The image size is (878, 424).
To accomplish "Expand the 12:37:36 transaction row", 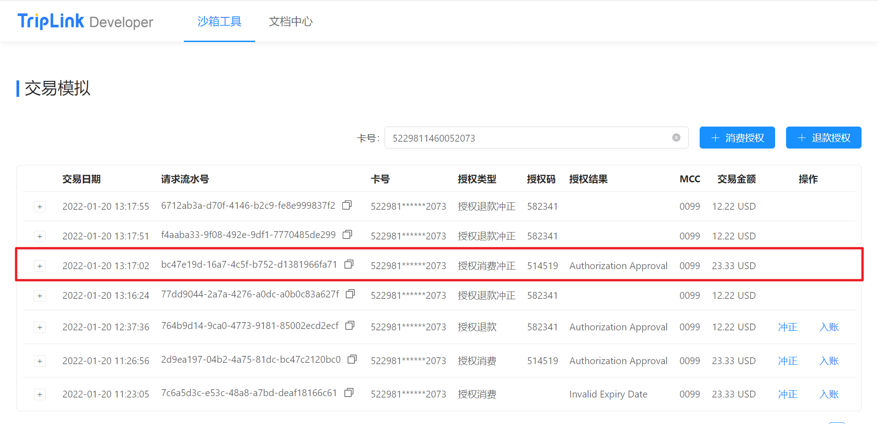I will tap(40, 328).
